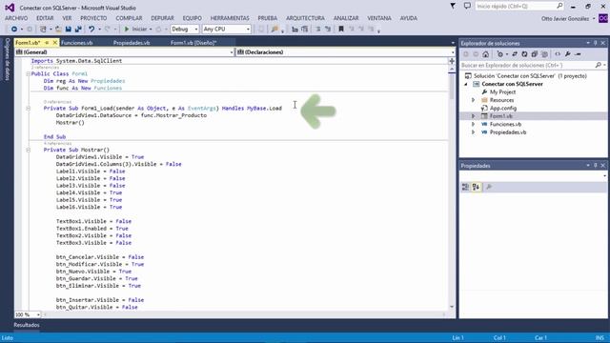
Task: Click the Open File folder icon
Action: point(58,30)
